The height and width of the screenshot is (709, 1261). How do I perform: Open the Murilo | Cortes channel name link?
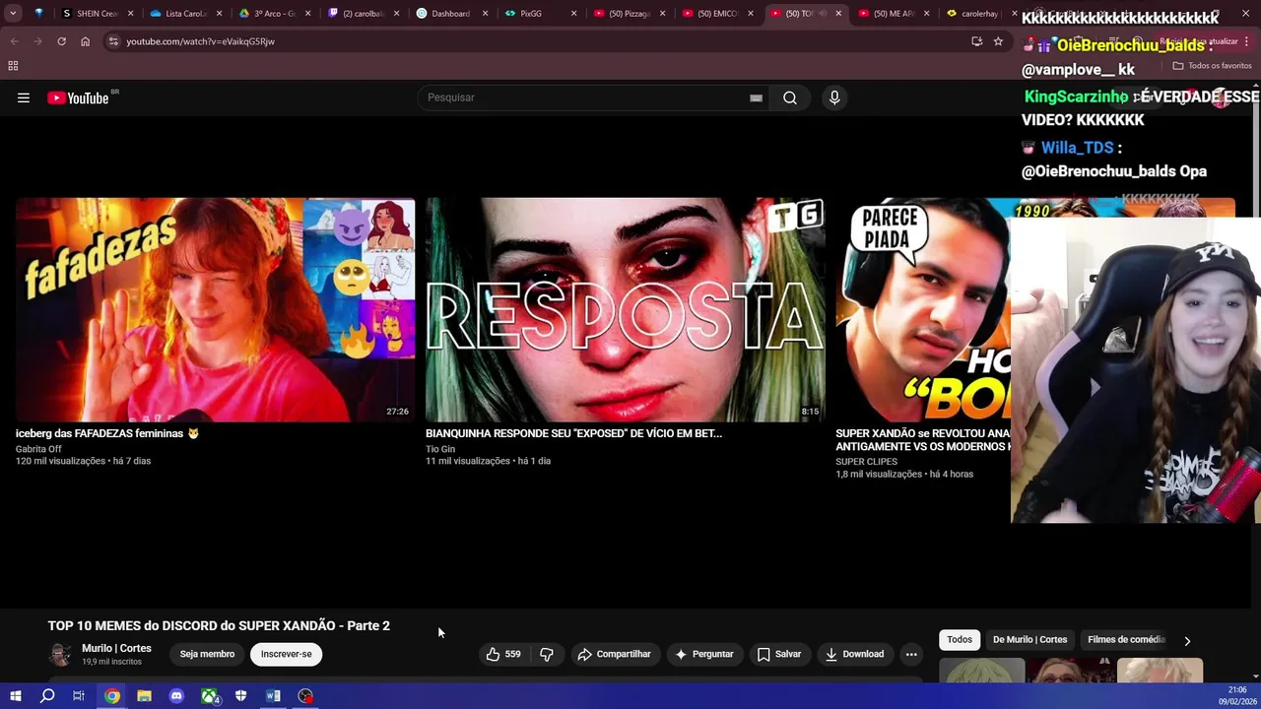(116, 648)
